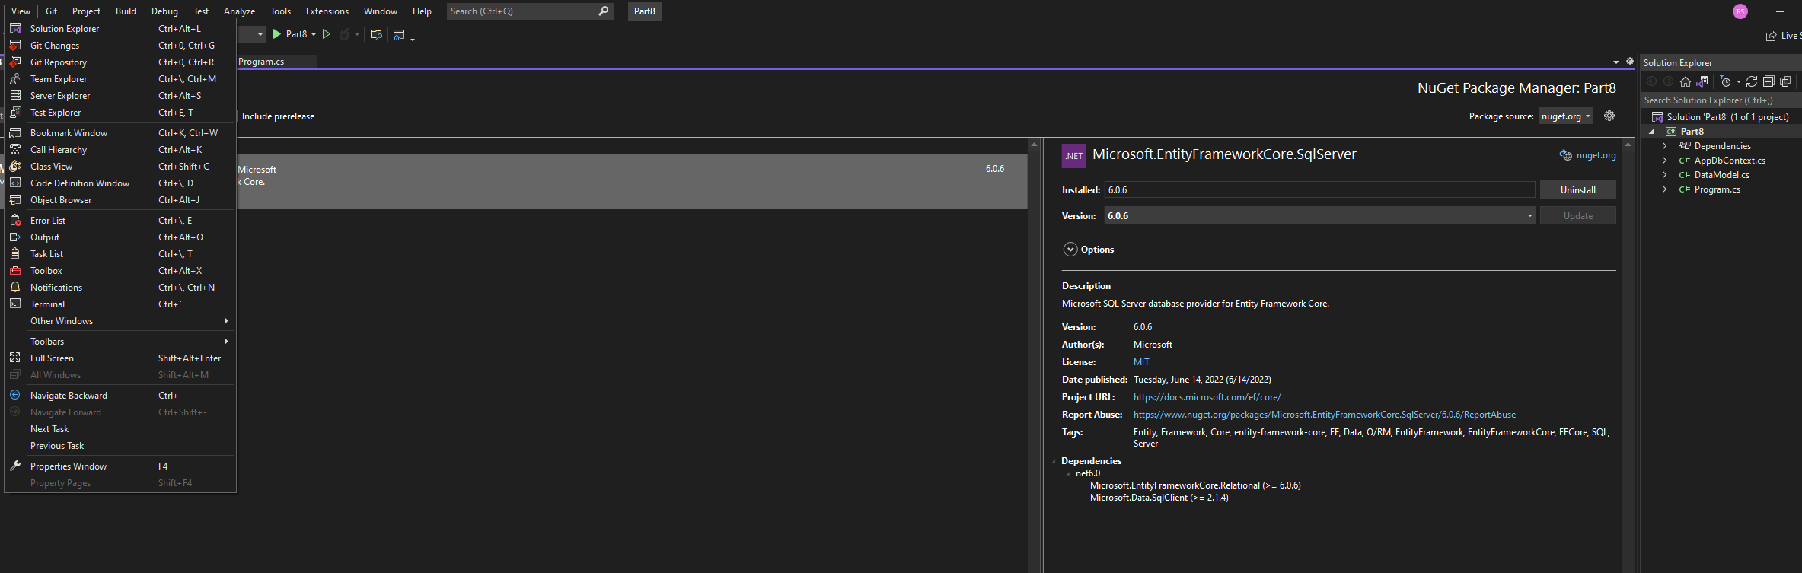Open the MIT license link

1141,362
